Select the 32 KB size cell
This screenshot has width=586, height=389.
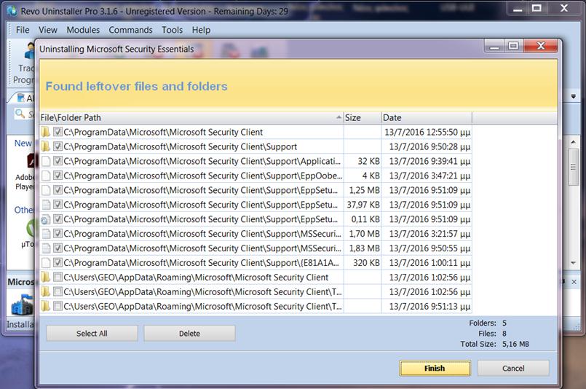[363, 161]
